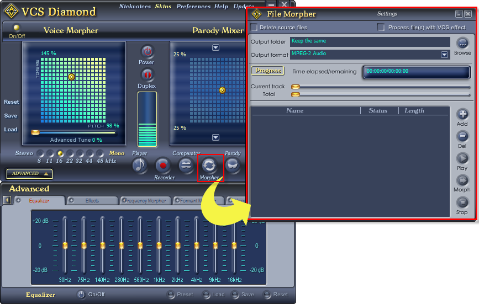479x304 pixels.
Task: Collapse the ADVANCED panel button
Action: (x=29, y=174)
